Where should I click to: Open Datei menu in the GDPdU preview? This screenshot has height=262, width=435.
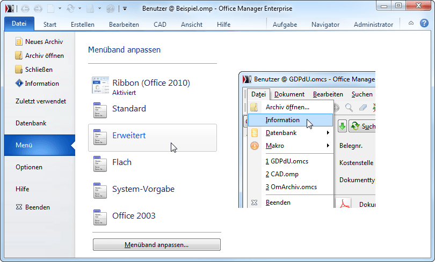click(x=258, y=94)
